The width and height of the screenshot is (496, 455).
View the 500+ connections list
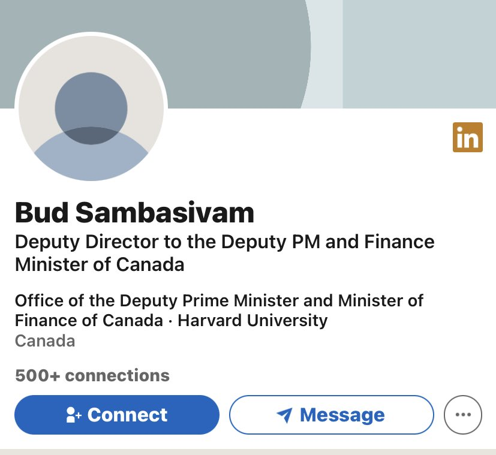[x=92, y=376]
